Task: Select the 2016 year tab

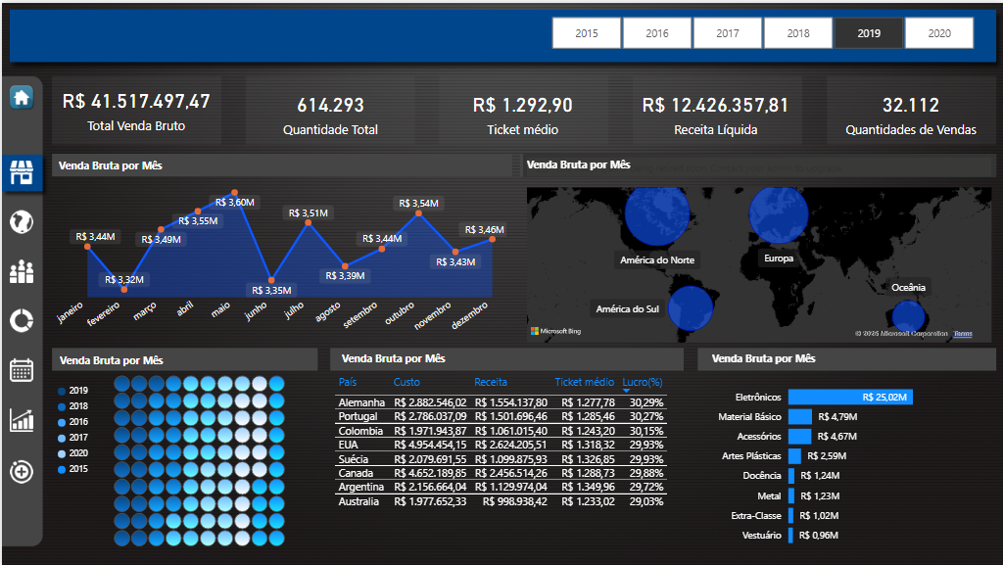Action: 657,33
